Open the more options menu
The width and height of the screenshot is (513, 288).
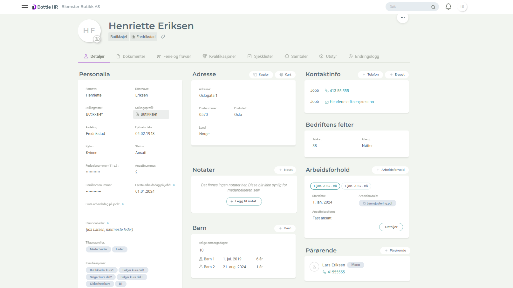403,18
